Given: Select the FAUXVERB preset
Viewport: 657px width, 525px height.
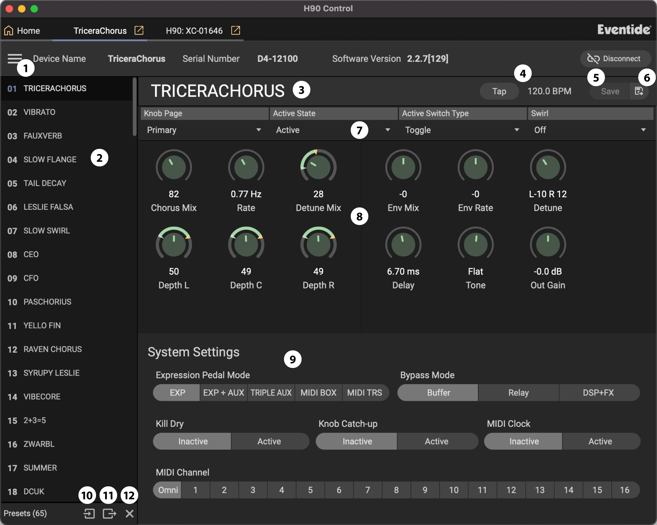Looking at the screenshot, I should tap(66, 136).
